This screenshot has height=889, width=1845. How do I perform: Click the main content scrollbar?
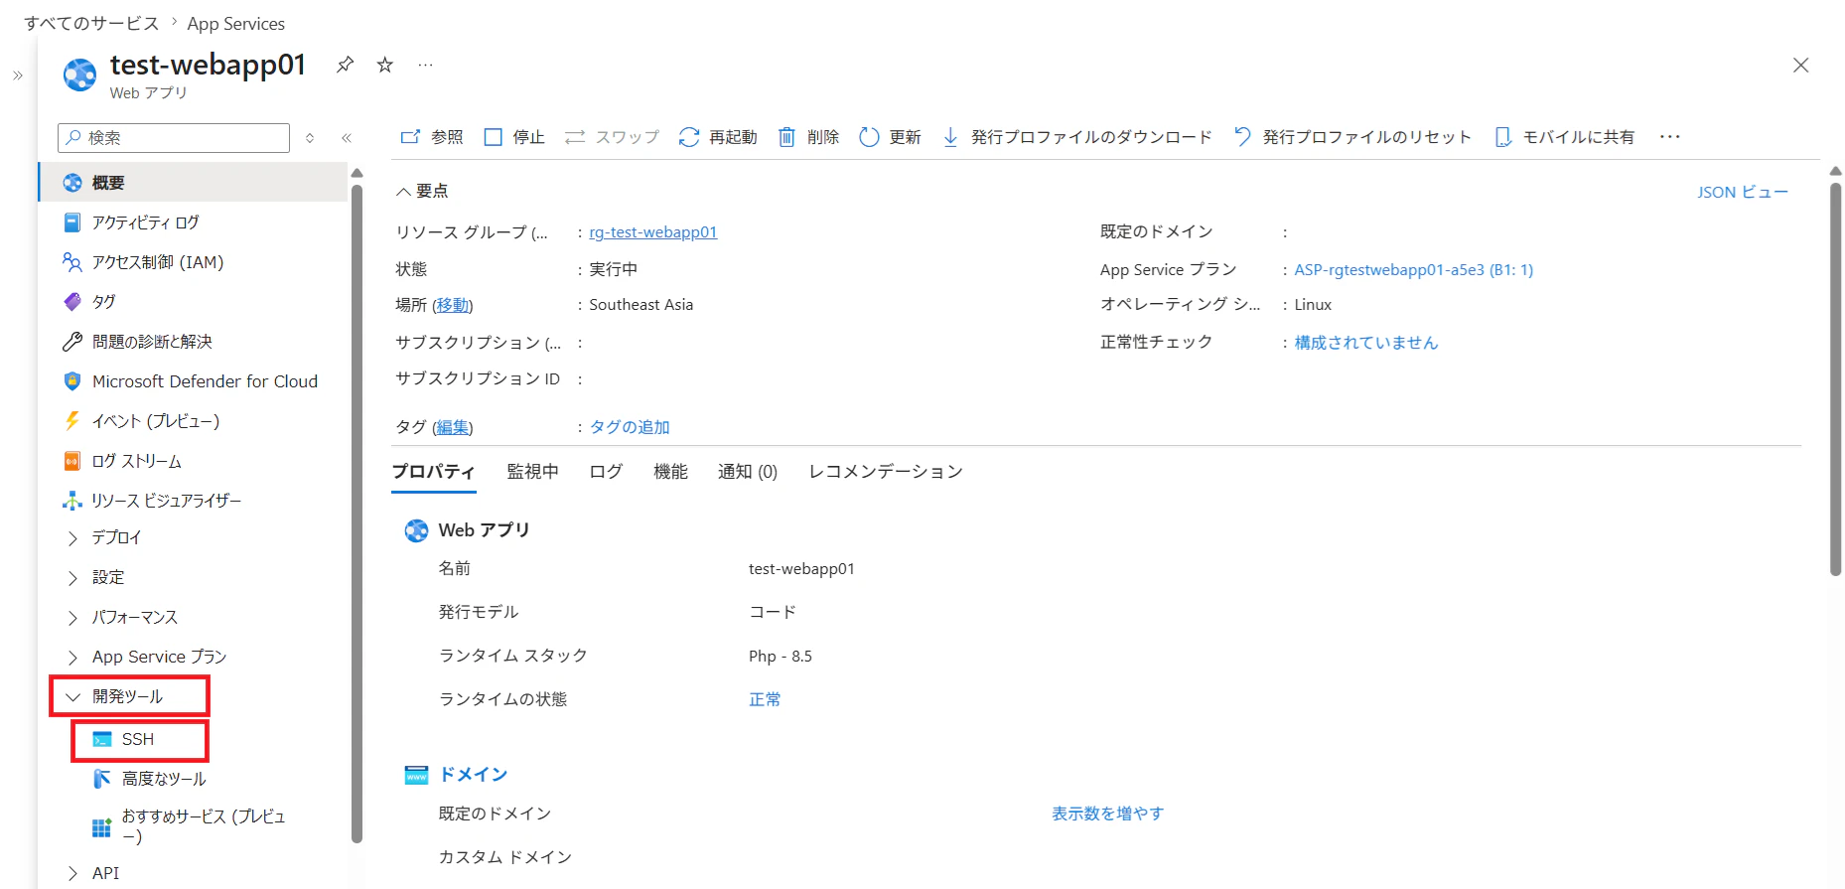coord(1835,377)
